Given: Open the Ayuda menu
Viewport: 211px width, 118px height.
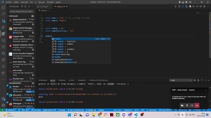Looking at the screenshot, I should (x=58, y=2).
